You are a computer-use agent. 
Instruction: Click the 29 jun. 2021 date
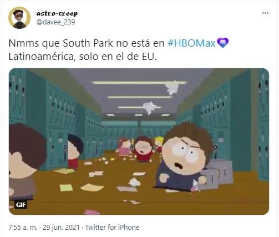(61, 228)
